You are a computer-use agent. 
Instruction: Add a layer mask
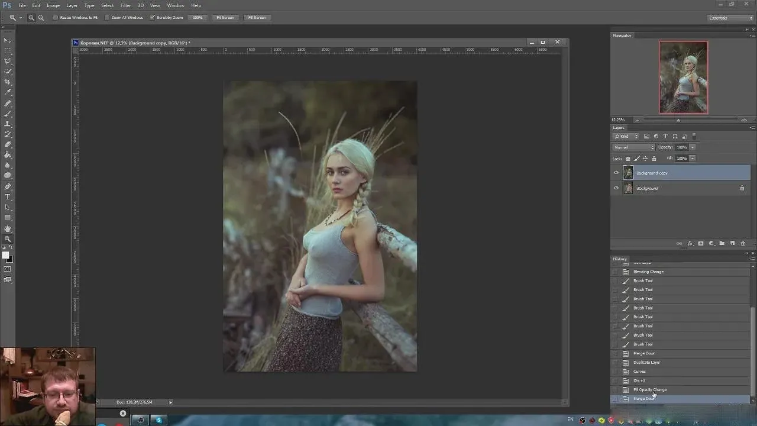click(x=701, y=243)
